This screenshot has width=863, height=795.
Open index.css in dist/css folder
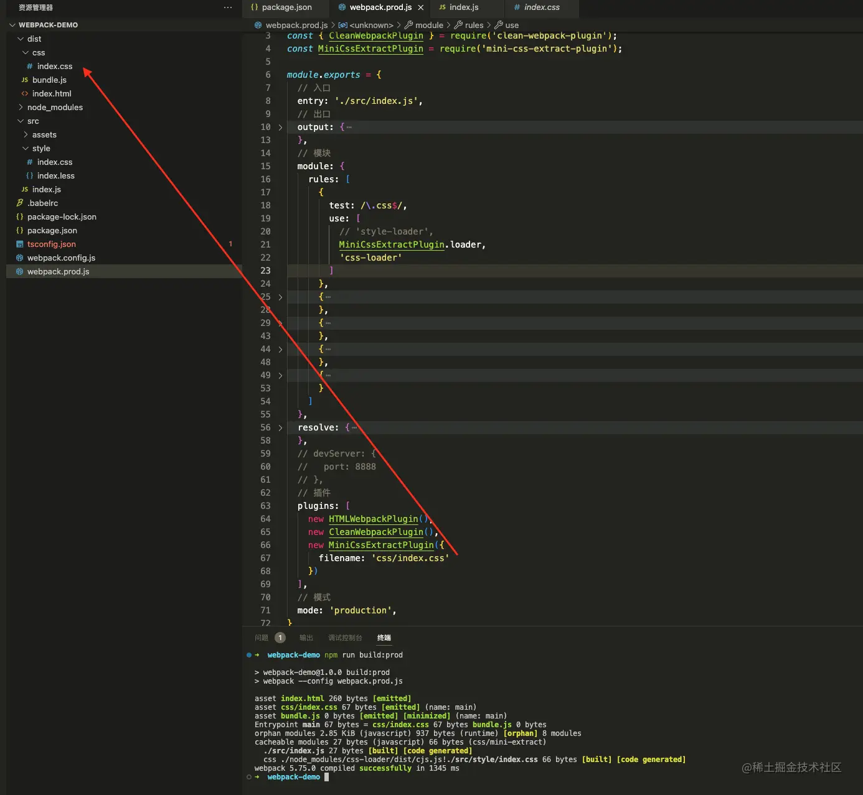point(55,66)
